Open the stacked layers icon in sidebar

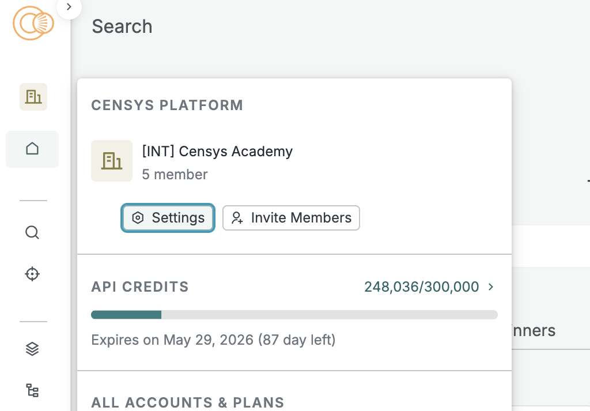pyautogui.click(x=32, y=349)
